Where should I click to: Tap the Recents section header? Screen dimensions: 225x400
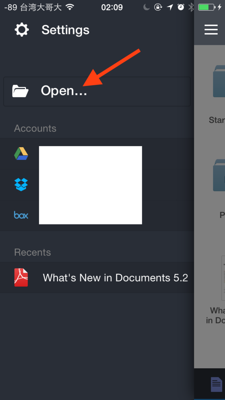[x=33, y=252]
